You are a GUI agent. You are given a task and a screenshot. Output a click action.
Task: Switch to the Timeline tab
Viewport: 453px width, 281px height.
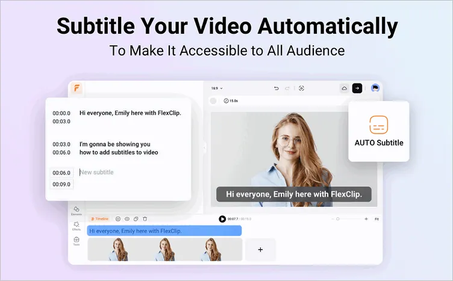99,219
